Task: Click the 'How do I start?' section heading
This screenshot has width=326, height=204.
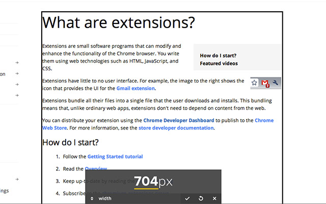Action: tap(70, 142)
